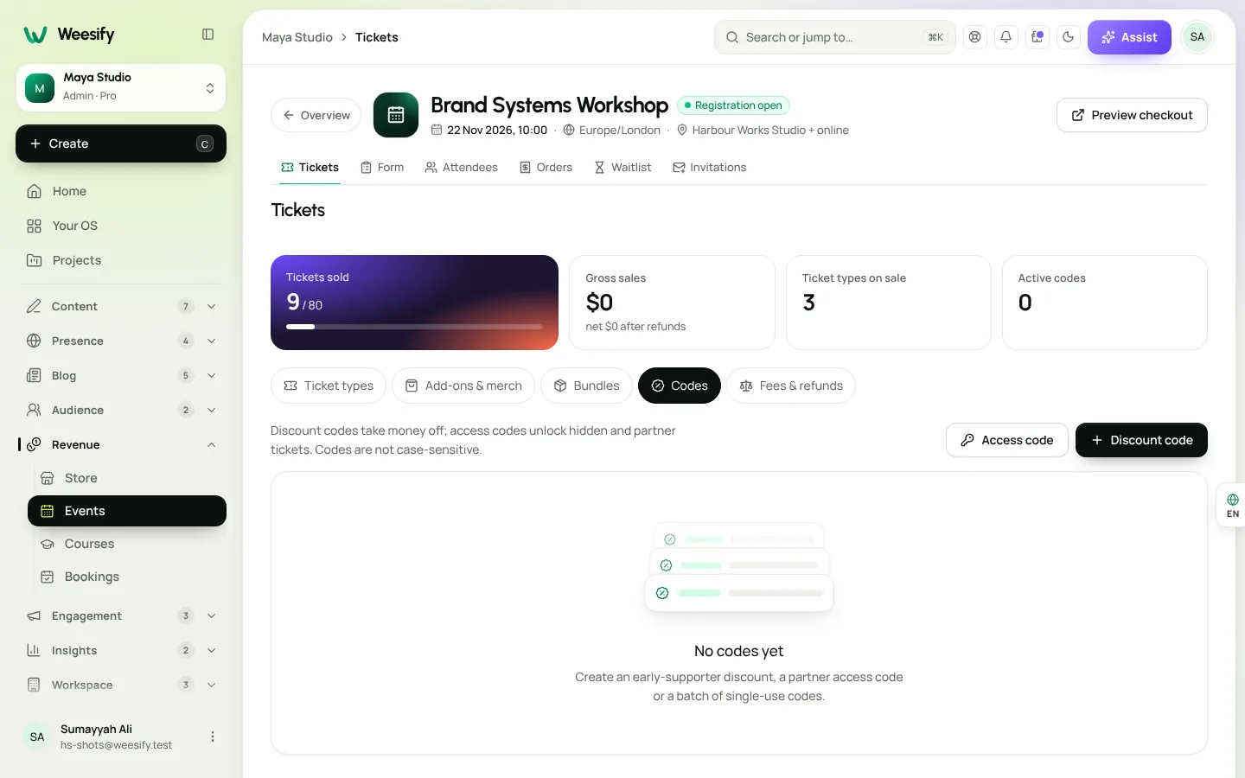Select the Add-ons & merch pill
The width and height of the screenshot is (1245, 778).
[463, 386]
